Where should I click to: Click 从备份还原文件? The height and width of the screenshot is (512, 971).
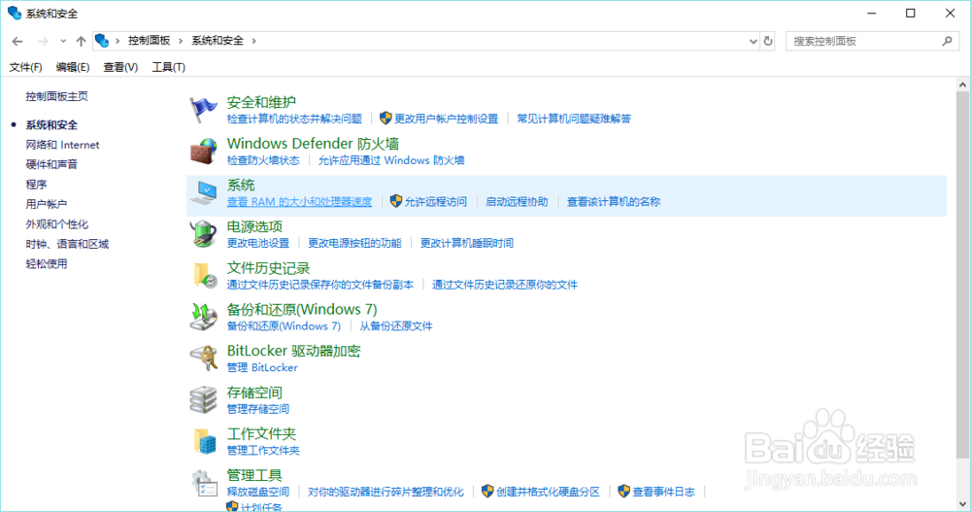tap(396, 326)
